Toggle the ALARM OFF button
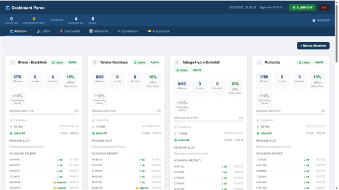 coord(302,7)
